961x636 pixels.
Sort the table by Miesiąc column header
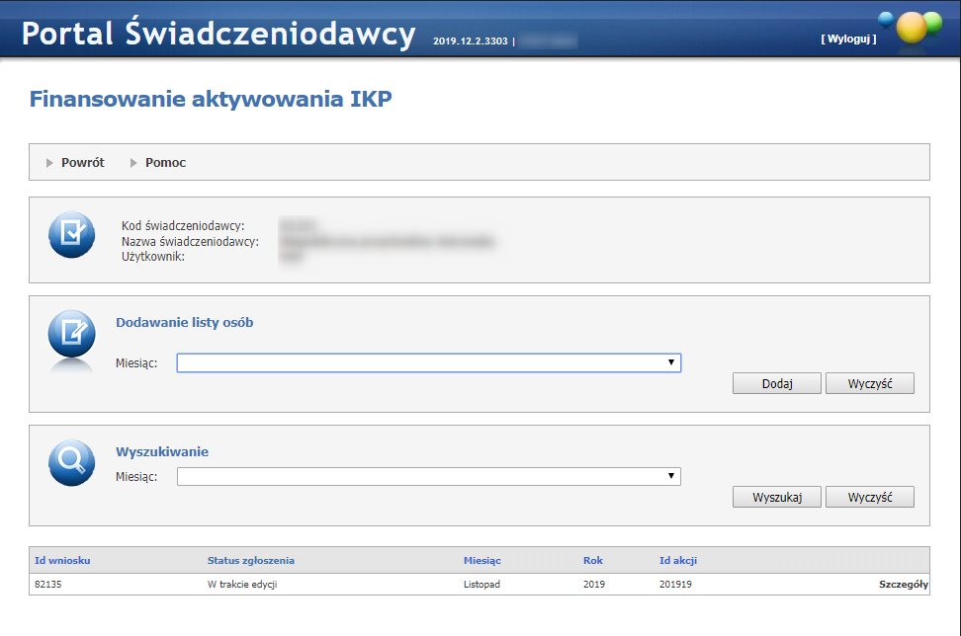pos(481,561)
